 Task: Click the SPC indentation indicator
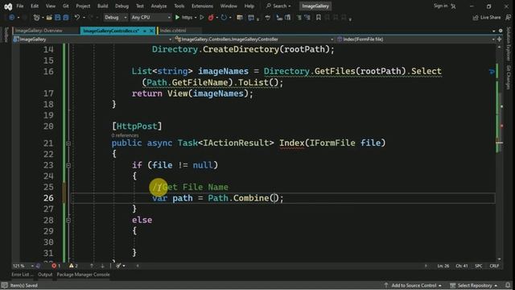[x=478, y=266]
